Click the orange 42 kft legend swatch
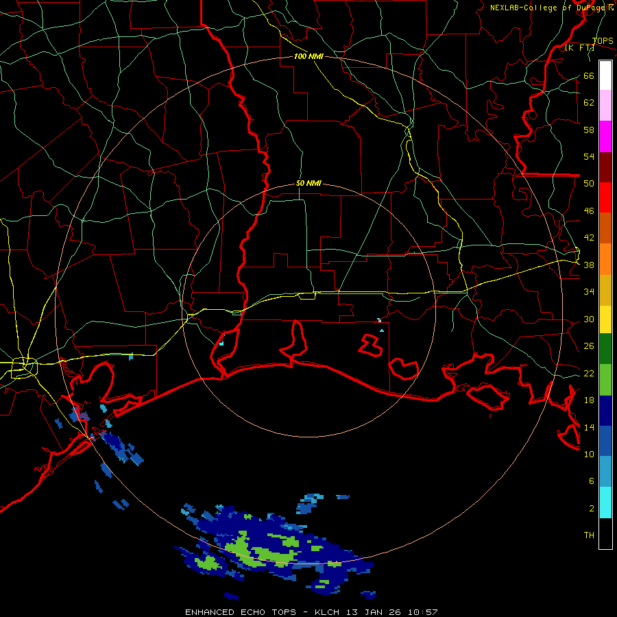The width and height of the screenshot is (617, 617). [x=605, y=259]
